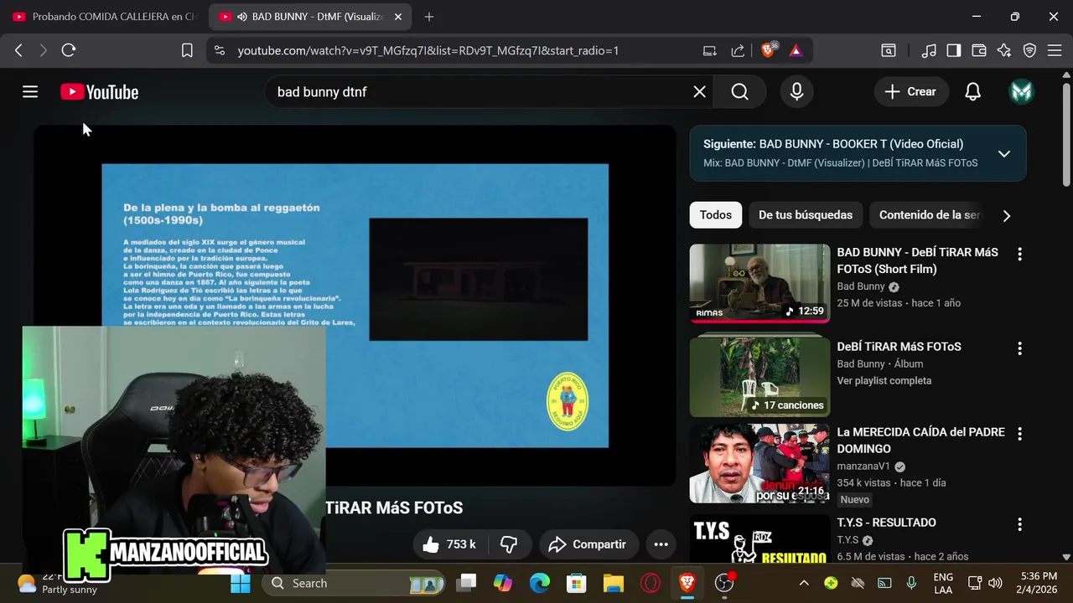Install app icon in address bar
This screenshot has width=1073, height=603.
pos(709,50)
